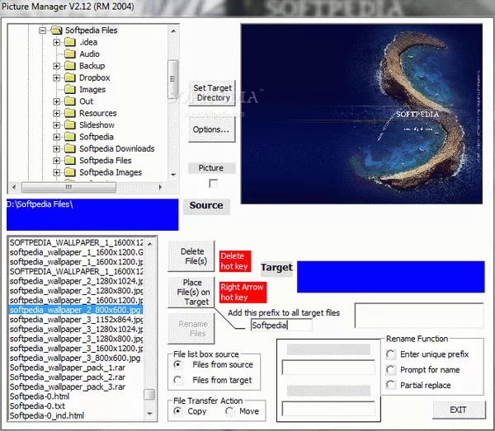The image size is (495, 431).
Task: Choose Move as file transfer action
Action: [229, 411]
